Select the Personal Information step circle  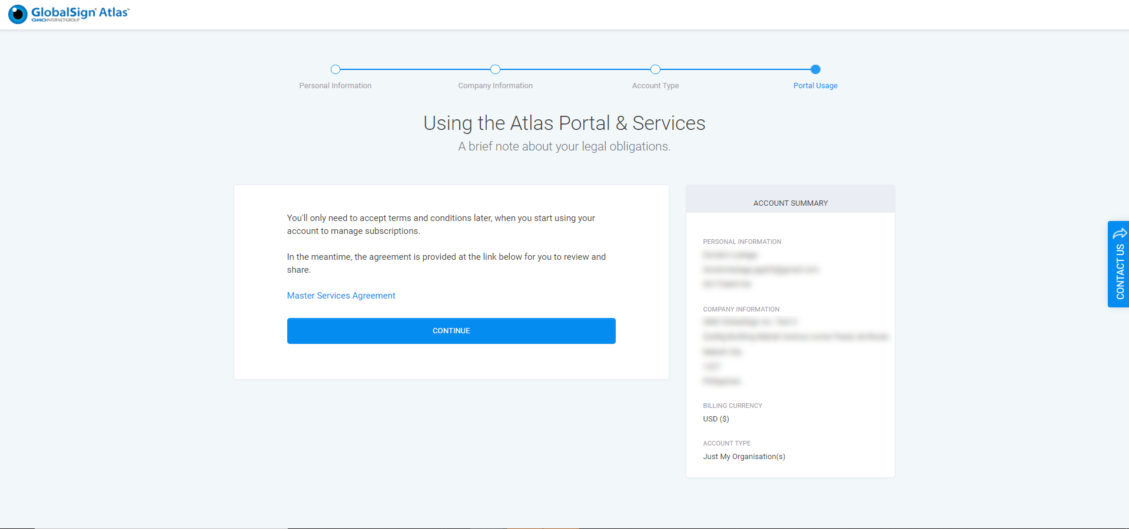[x=336, y=69]
